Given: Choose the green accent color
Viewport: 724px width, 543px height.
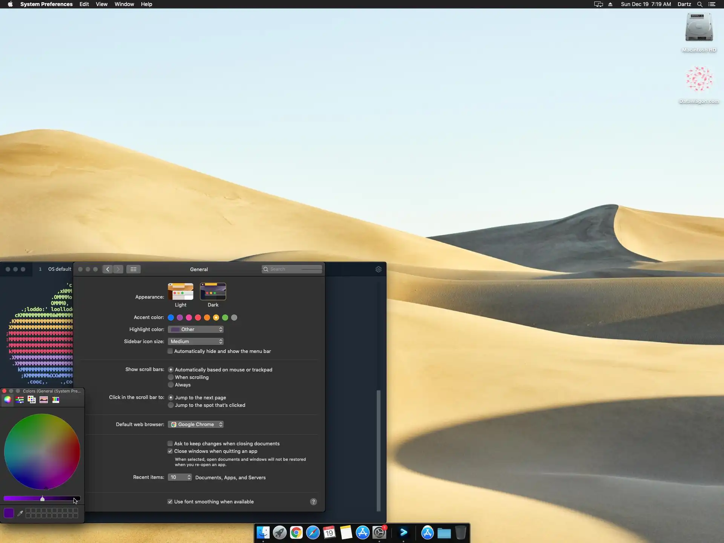Looking at the screenshot, I should [x=225, y=318].
